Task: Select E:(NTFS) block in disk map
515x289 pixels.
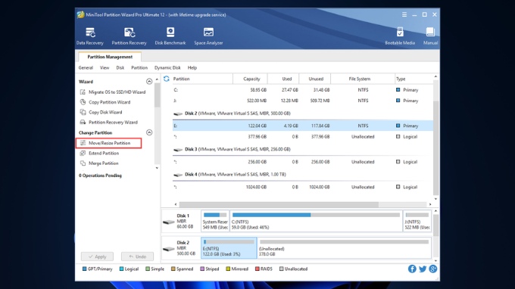Action: (229, 248)
